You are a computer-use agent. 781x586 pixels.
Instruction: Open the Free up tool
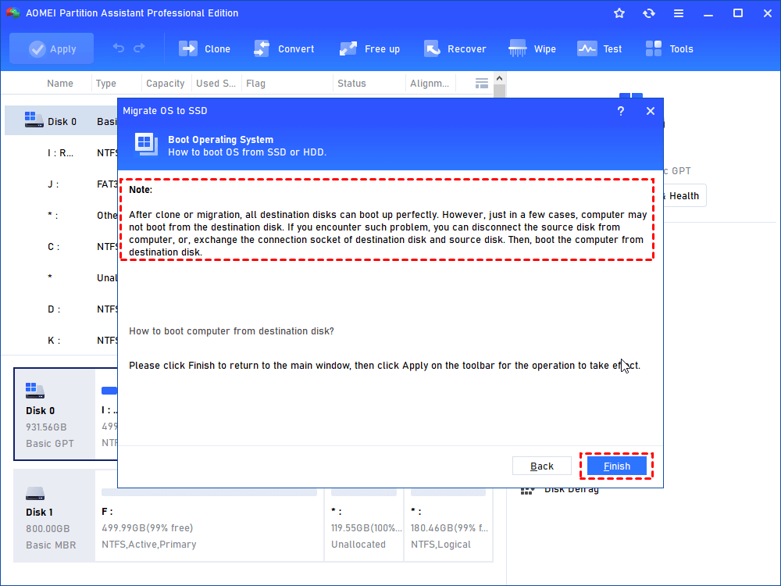[369, 48]
